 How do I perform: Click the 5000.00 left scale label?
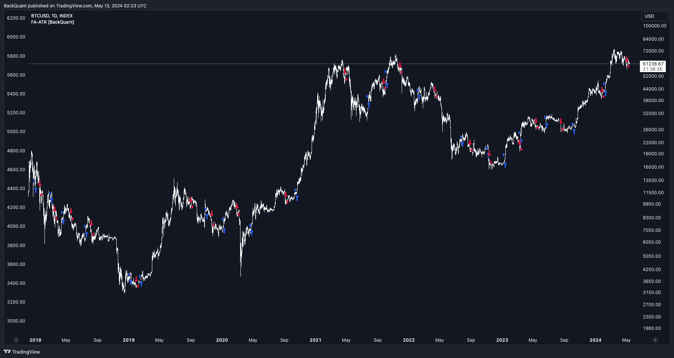click(16, 132)
